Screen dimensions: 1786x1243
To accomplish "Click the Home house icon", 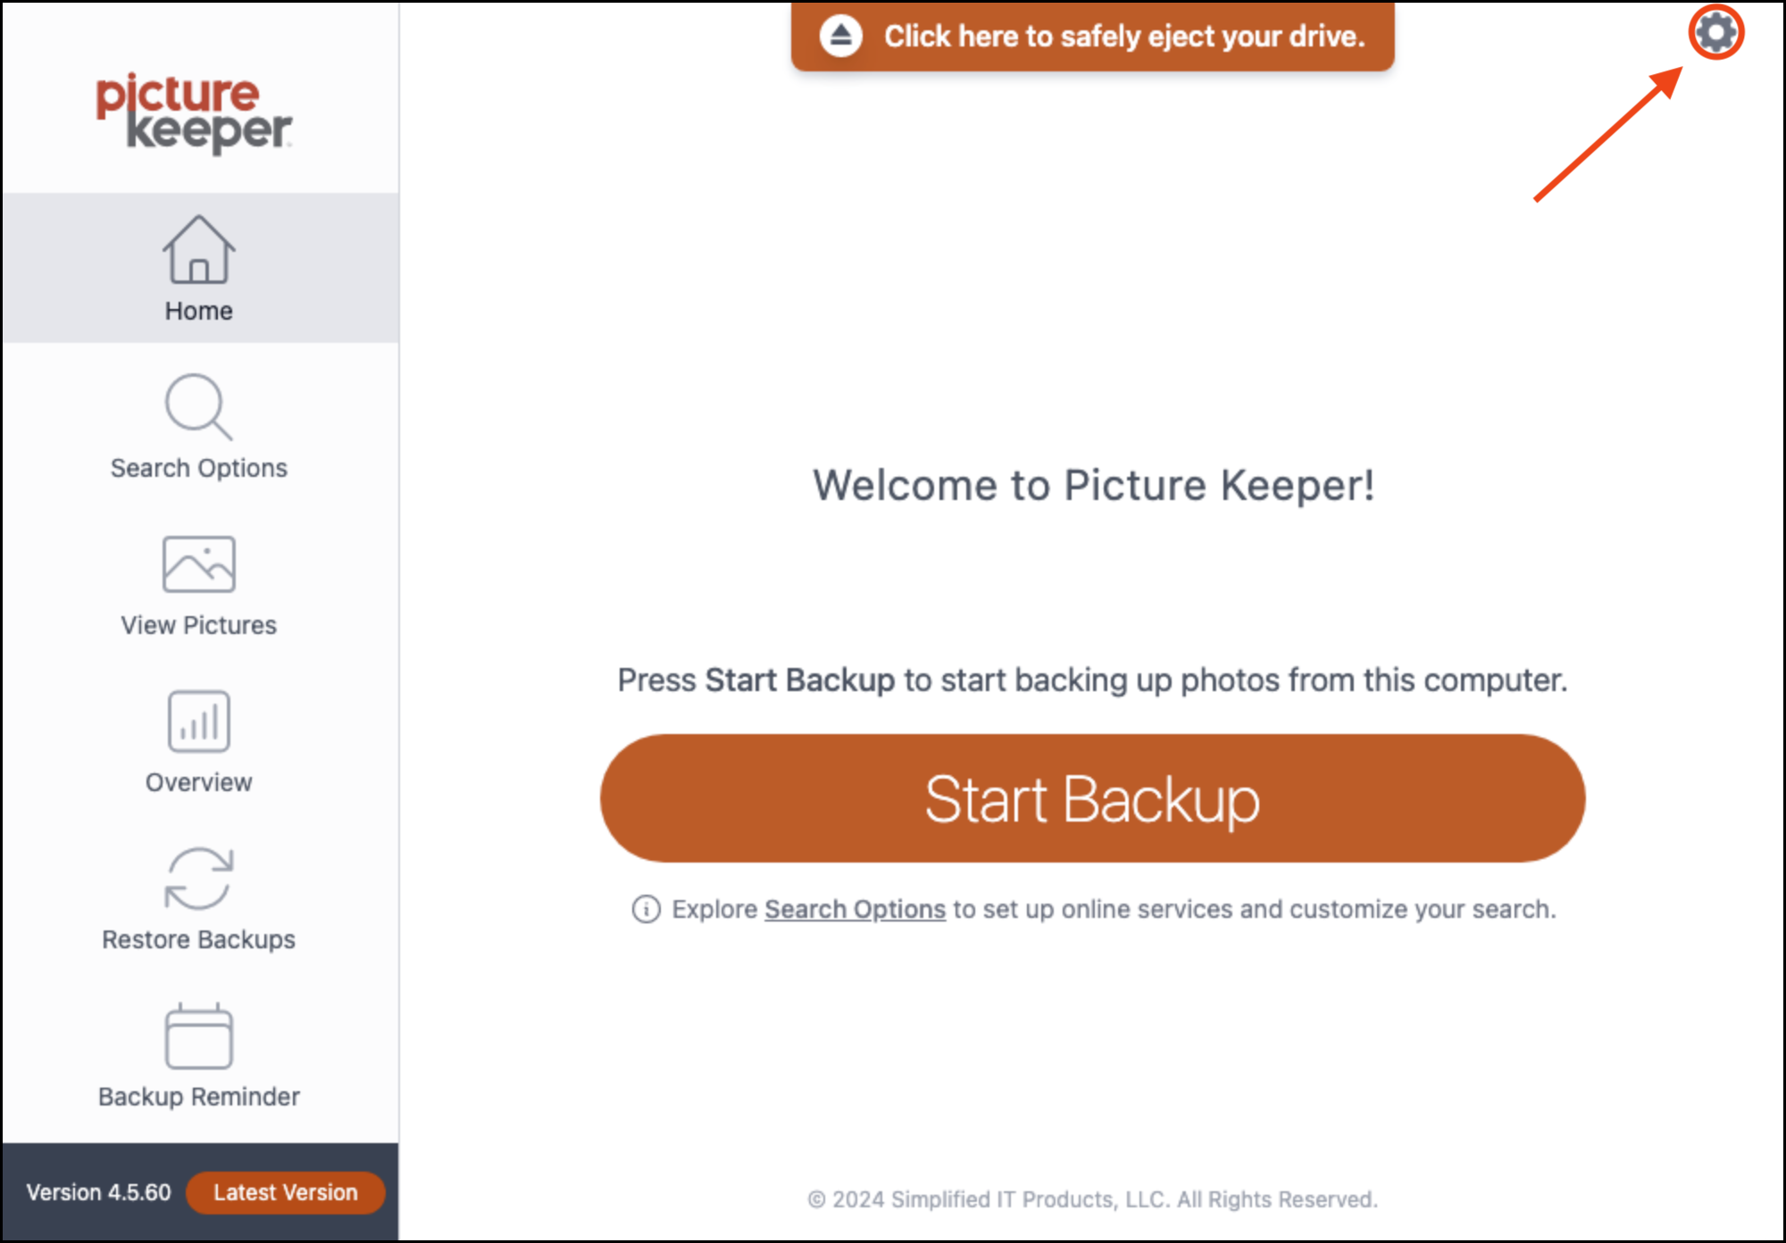I will pos(198,249).
